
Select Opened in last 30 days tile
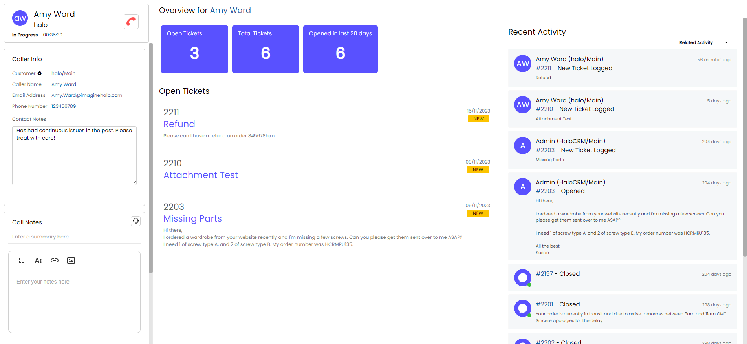point(341,49)
